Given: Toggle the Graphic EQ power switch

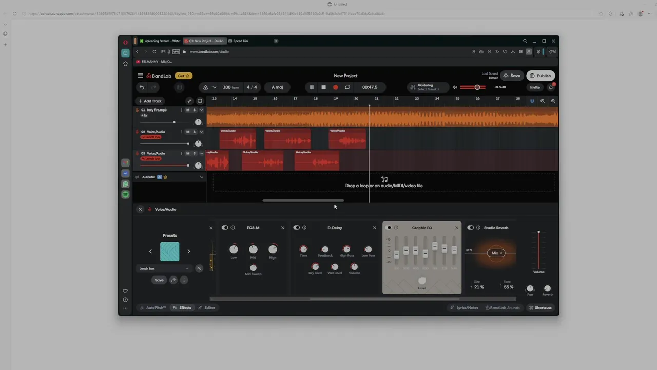Looking at the screenshot, I should click(x=389, y=228).
